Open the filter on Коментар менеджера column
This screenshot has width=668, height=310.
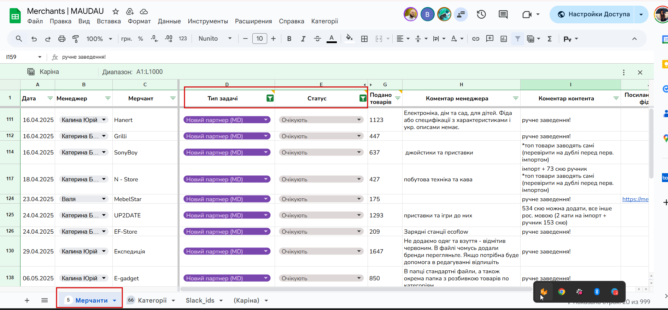tap(516, 98)
